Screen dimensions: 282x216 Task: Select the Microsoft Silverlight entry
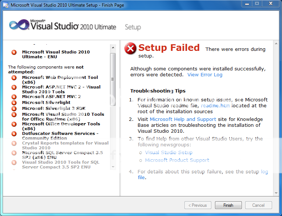click(46, 102)
